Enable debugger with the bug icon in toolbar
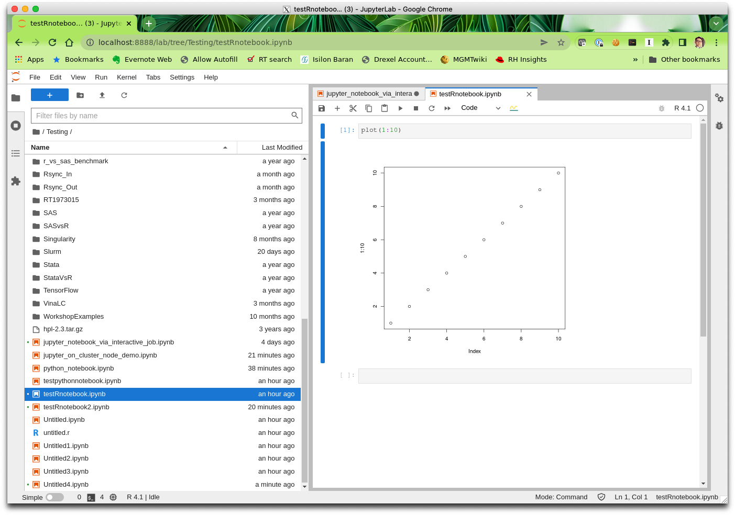The height and width of the screenshot is (515, 735). (x=662, y=108)
